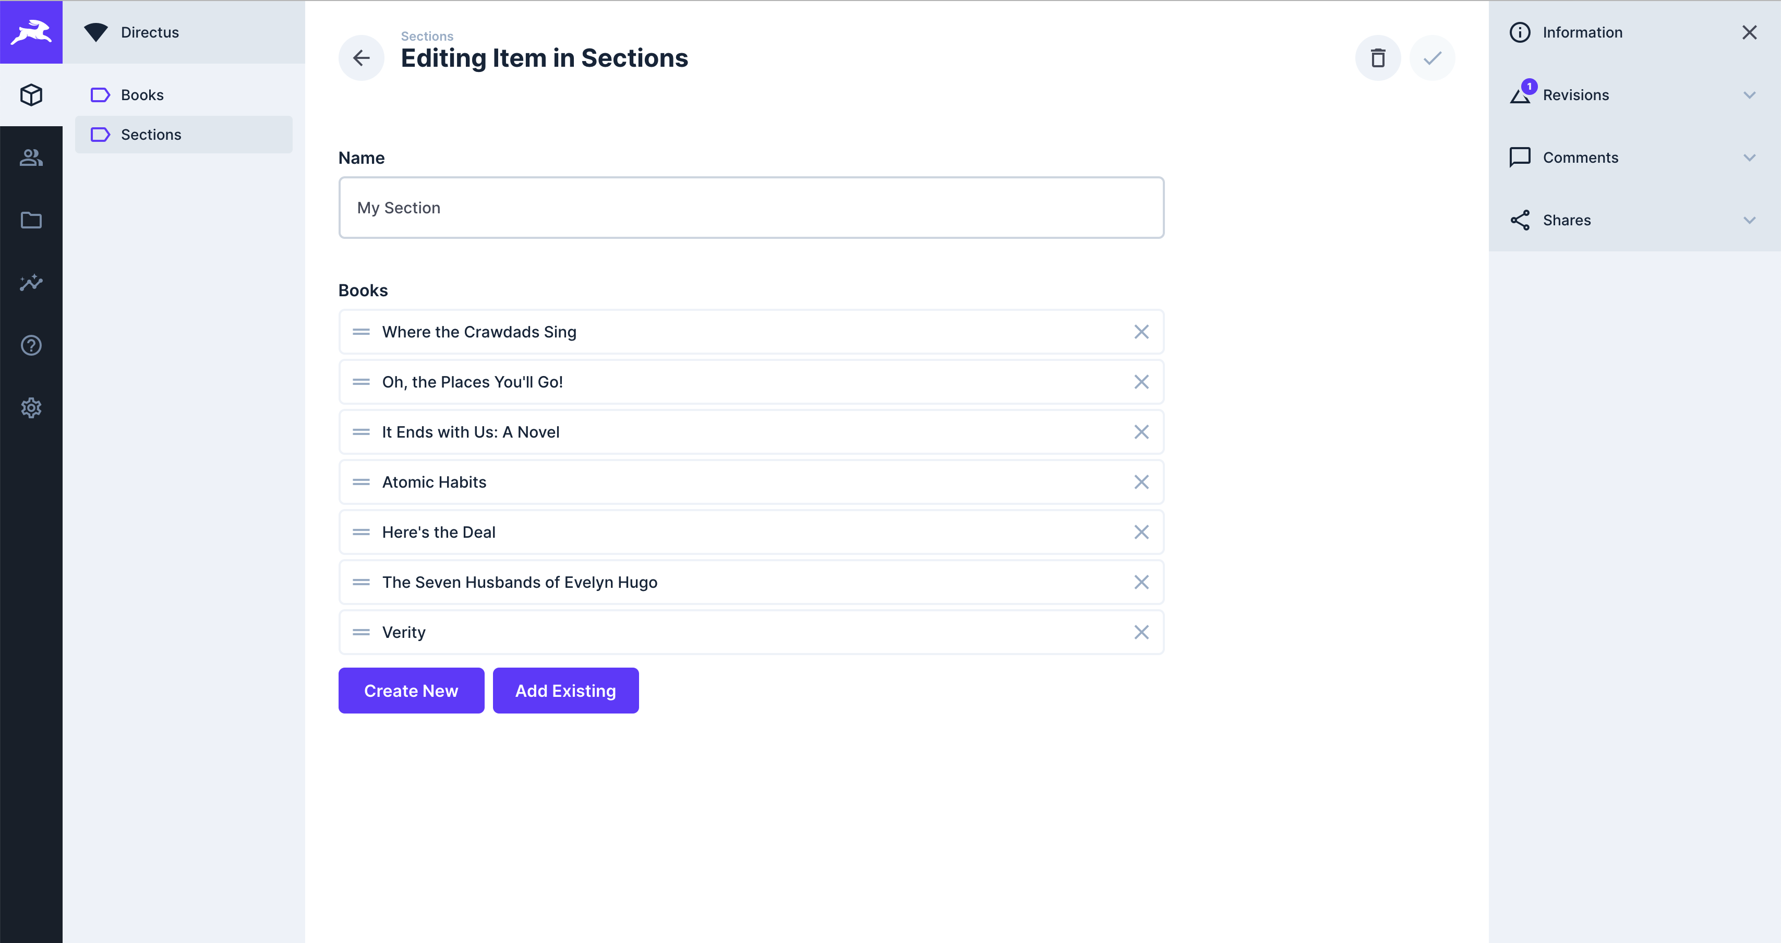Open the Insights module icon
1781x943 pixels.
tap(32, 283)
